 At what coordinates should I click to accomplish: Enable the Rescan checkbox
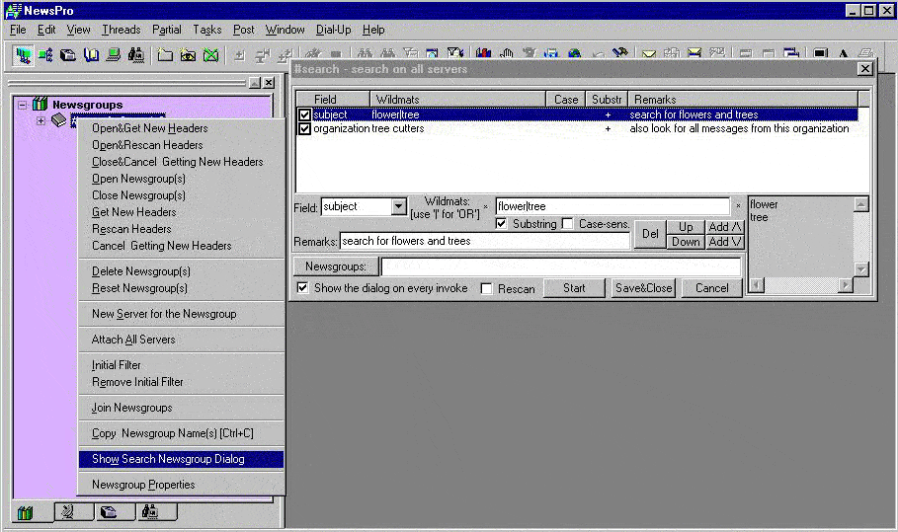coord(486,288)
